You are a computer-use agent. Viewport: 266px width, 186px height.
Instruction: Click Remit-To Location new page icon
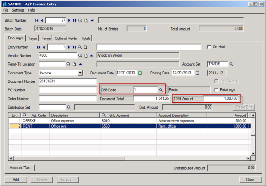point(74,64)
